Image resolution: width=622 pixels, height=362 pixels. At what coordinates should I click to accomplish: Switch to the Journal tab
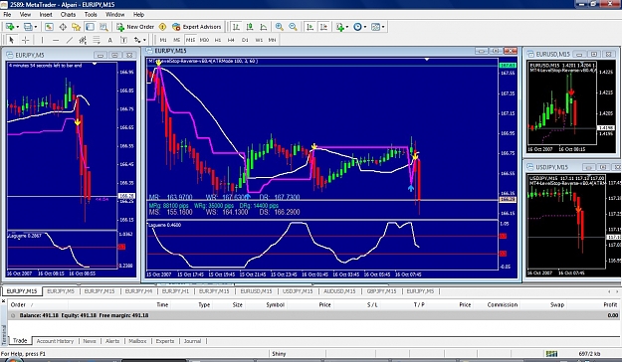[x=192, y=341]
